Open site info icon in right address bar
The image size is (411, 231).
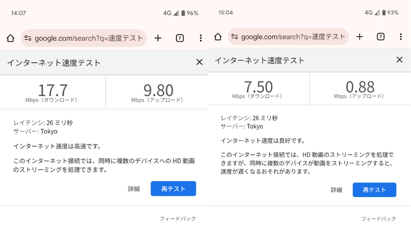pyautogui.click(x=235, y=37)
